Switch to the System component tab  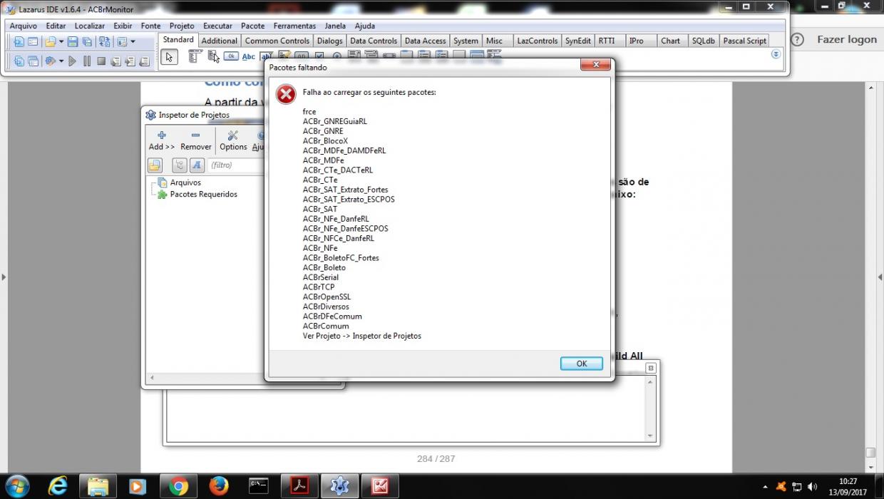(x=466, y=41)
